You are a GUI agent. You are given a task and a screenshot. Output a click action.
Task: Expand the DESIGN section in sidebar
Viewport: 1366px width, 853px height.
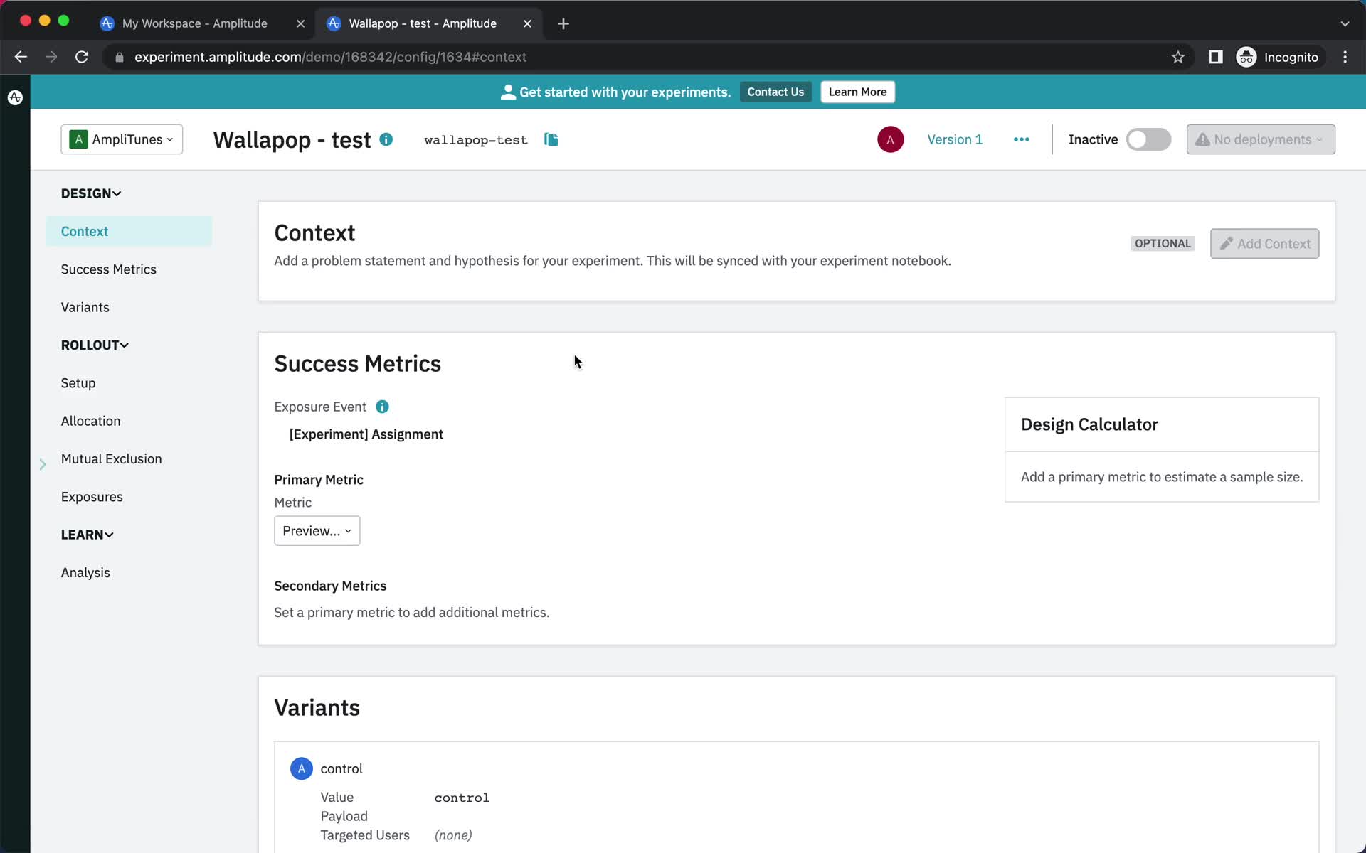click(x=90, y=193)
